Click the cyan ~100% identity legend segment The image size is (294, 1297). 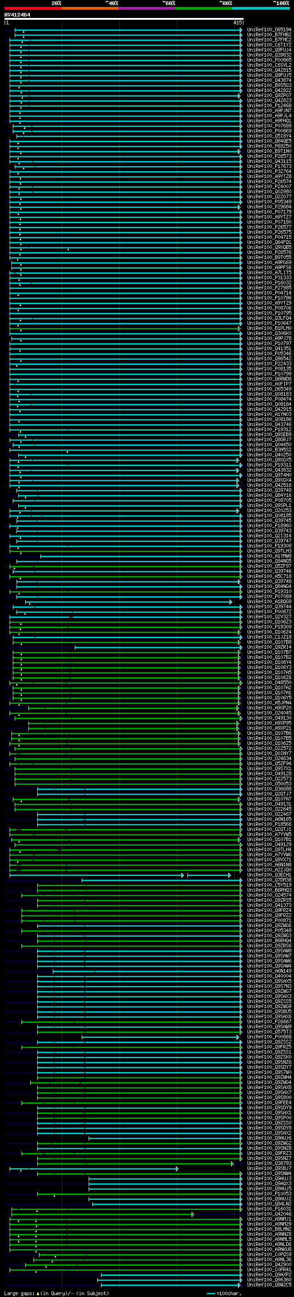pyautogui.click(x=261, y=8)
